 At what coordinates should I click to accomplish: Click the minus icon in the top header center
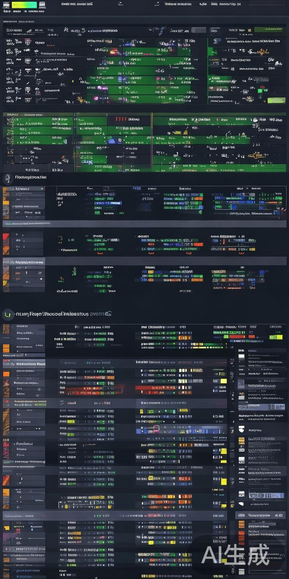(121, 4)
